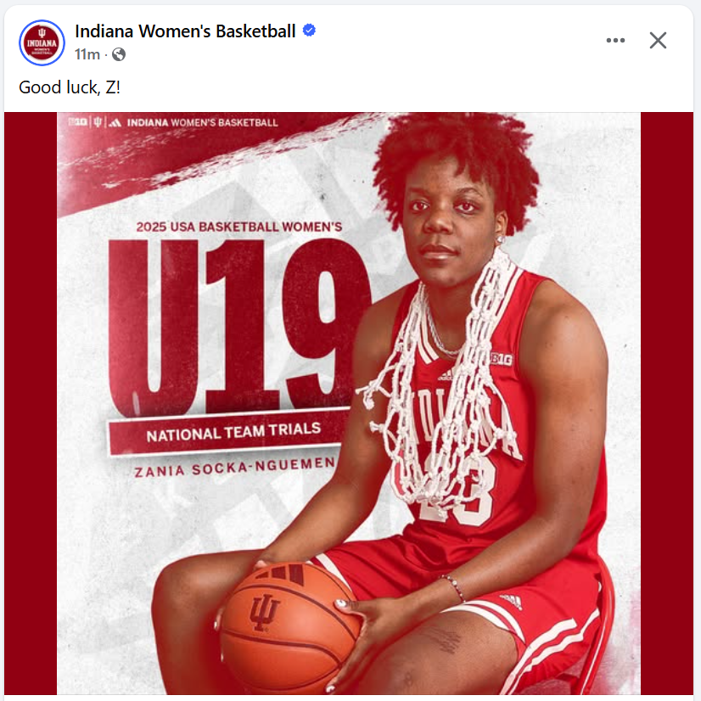Viewport: 701px width, 701px height.
Task: Open the 11m timestamp link
Action: (87, 54)
